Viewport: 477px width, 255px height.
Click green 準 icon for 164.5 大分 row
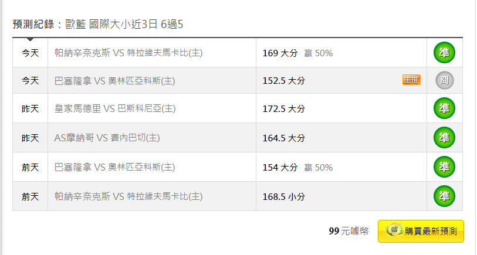(x=444, y=138)
